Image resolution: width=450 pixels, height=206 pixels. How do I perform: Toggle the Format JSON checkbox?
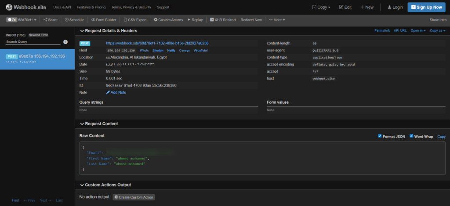(380, 136)
